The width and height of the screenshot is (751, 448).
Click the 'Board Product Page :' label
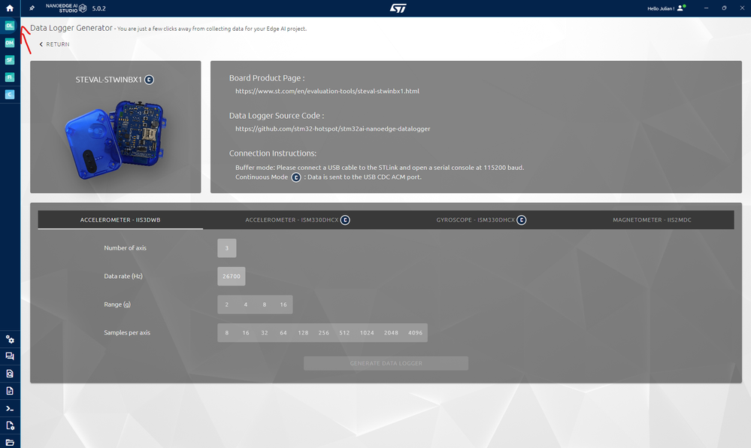coord(267,78)
